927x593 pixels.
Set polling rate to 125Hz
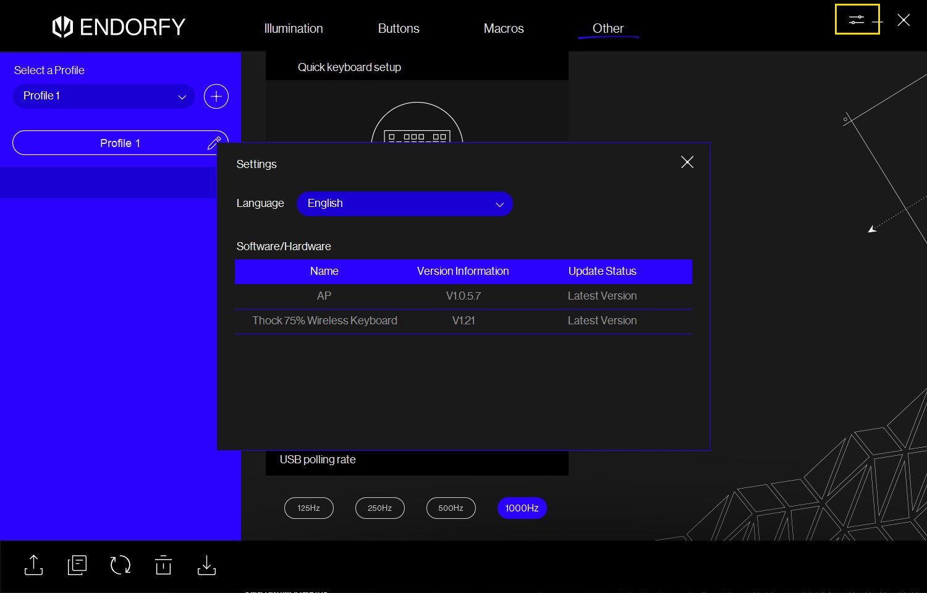(x=309, y=508)
